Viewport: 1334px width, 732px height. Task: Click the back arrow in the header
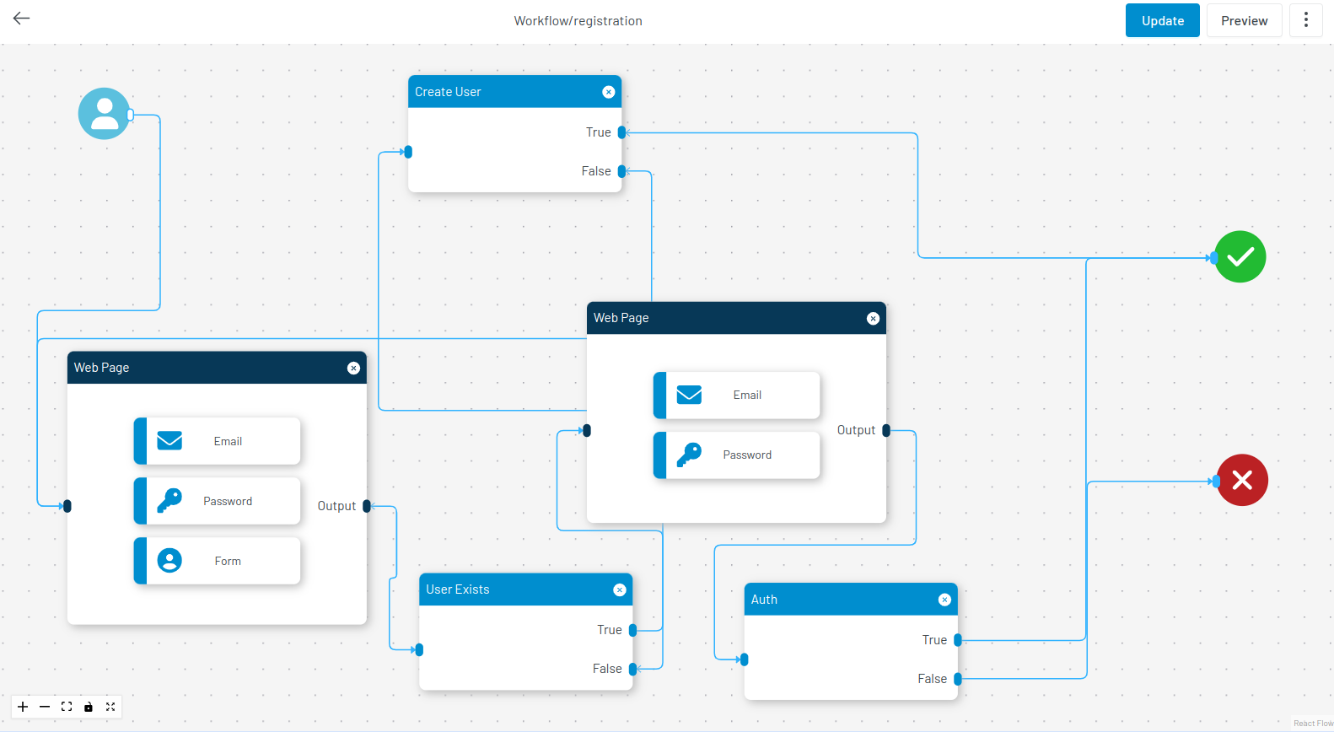tap(22, 19)
